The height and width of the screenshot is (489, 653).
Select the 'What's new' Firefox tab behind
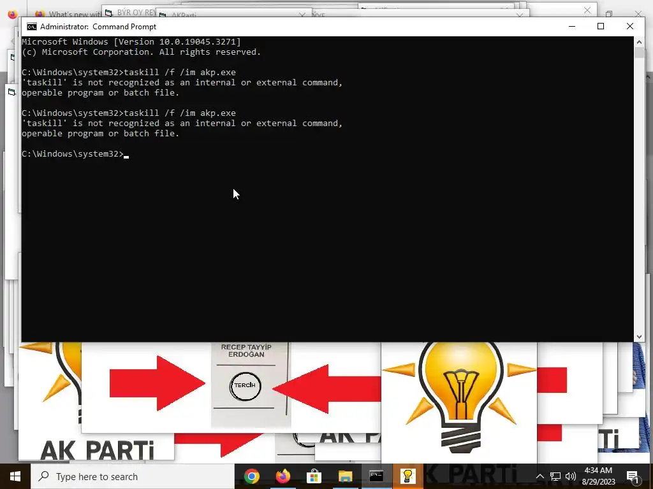[69, 14]
